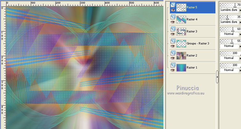Open Raster 4 blend mode Lumière dure dropdown
241x129 pixels.
tap(231, 22)
